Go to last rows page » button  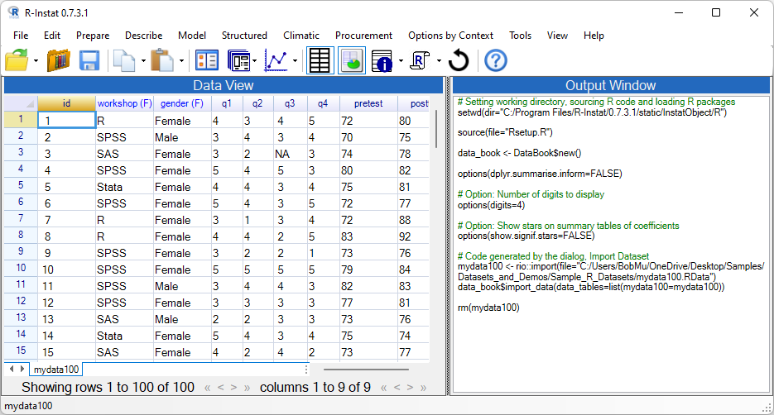pyautogui.click(x=247, y=388)
